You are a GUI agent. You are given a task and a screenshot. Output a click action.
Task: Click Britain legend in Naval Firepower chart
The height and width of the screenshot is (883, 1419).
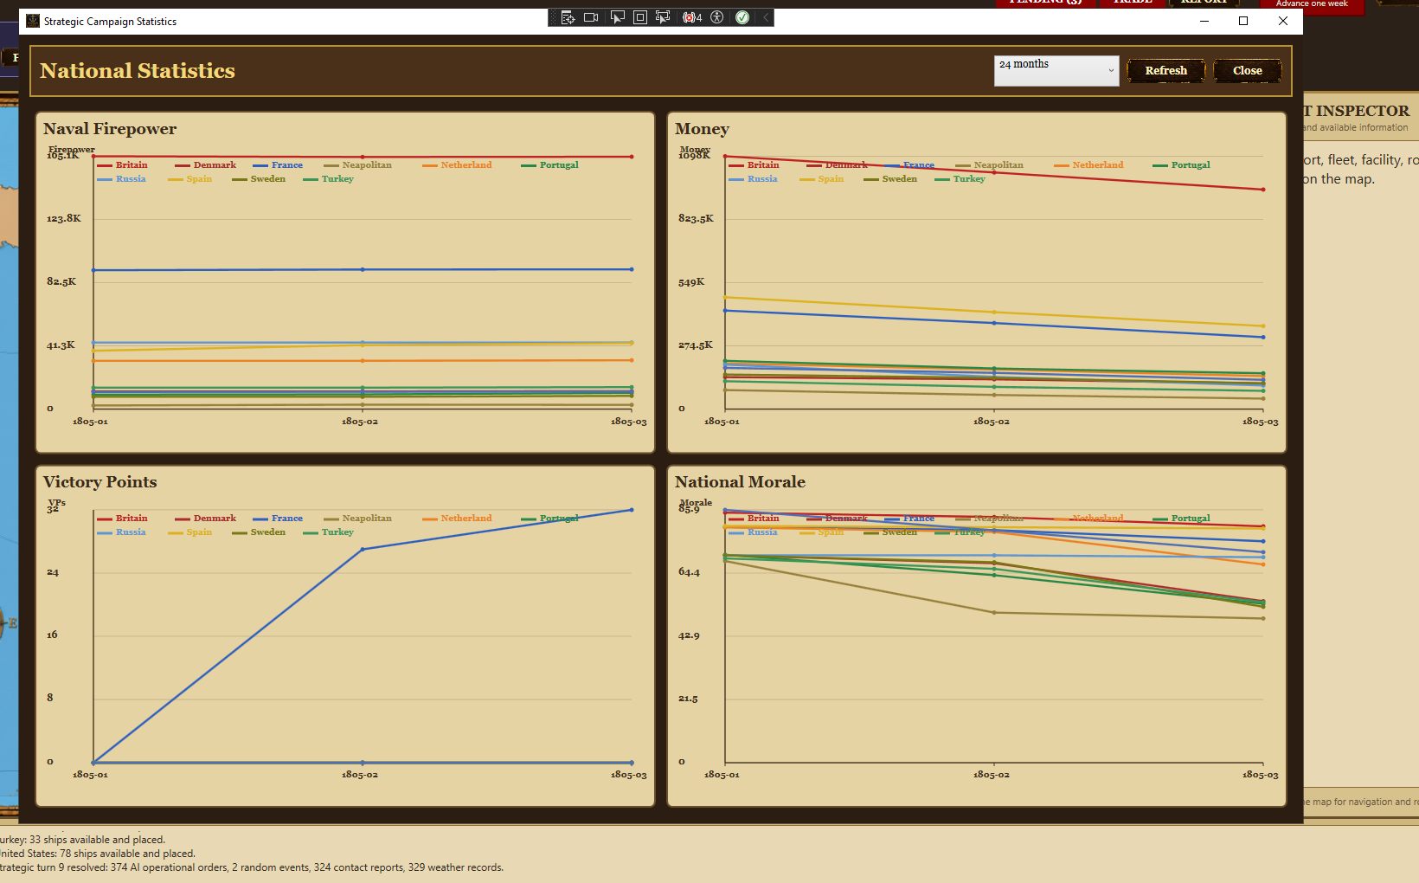tap(122, 165)
